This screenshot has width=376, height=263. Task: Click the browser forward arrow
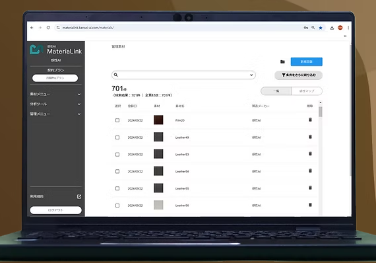pos(40,28)
